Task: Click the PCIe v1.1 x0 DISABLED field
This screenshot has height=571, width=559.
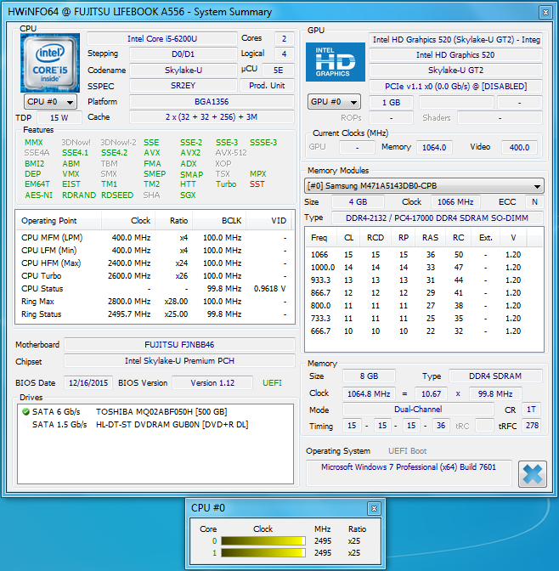Action: 455,87
